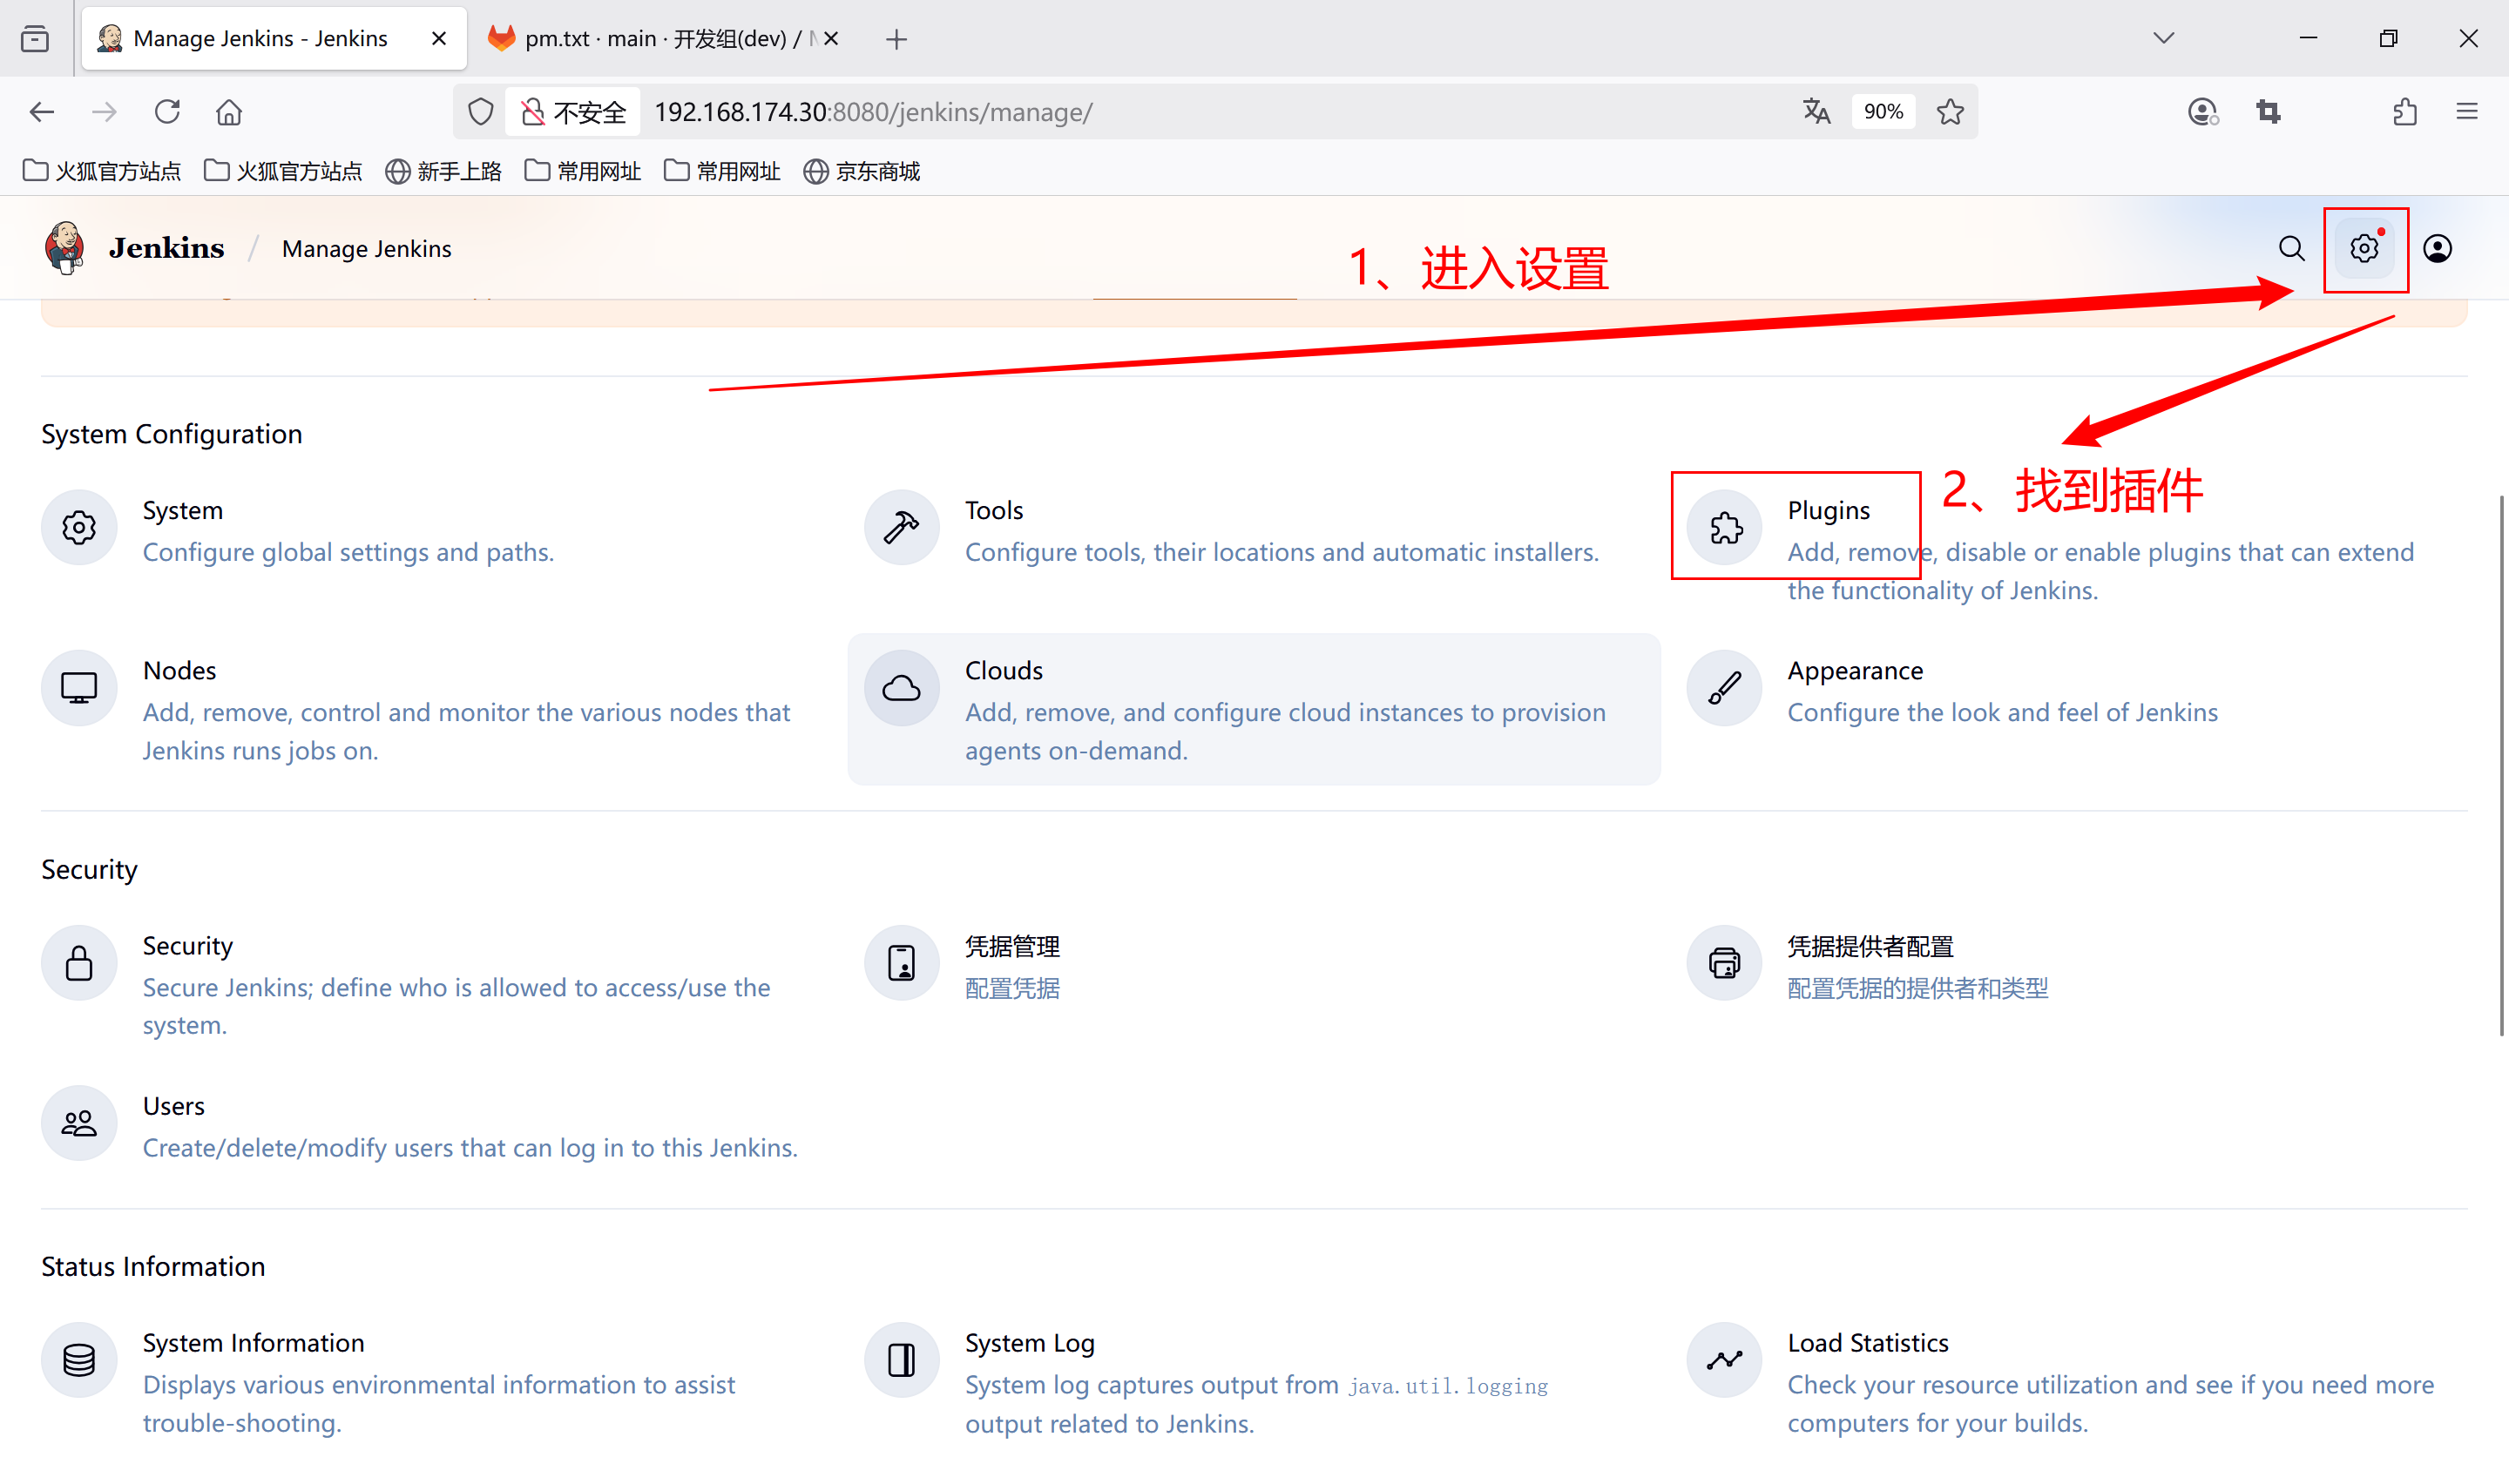Expand the list-all-tabs chevron
Screen dimensions: 2509x1484
2163,38
